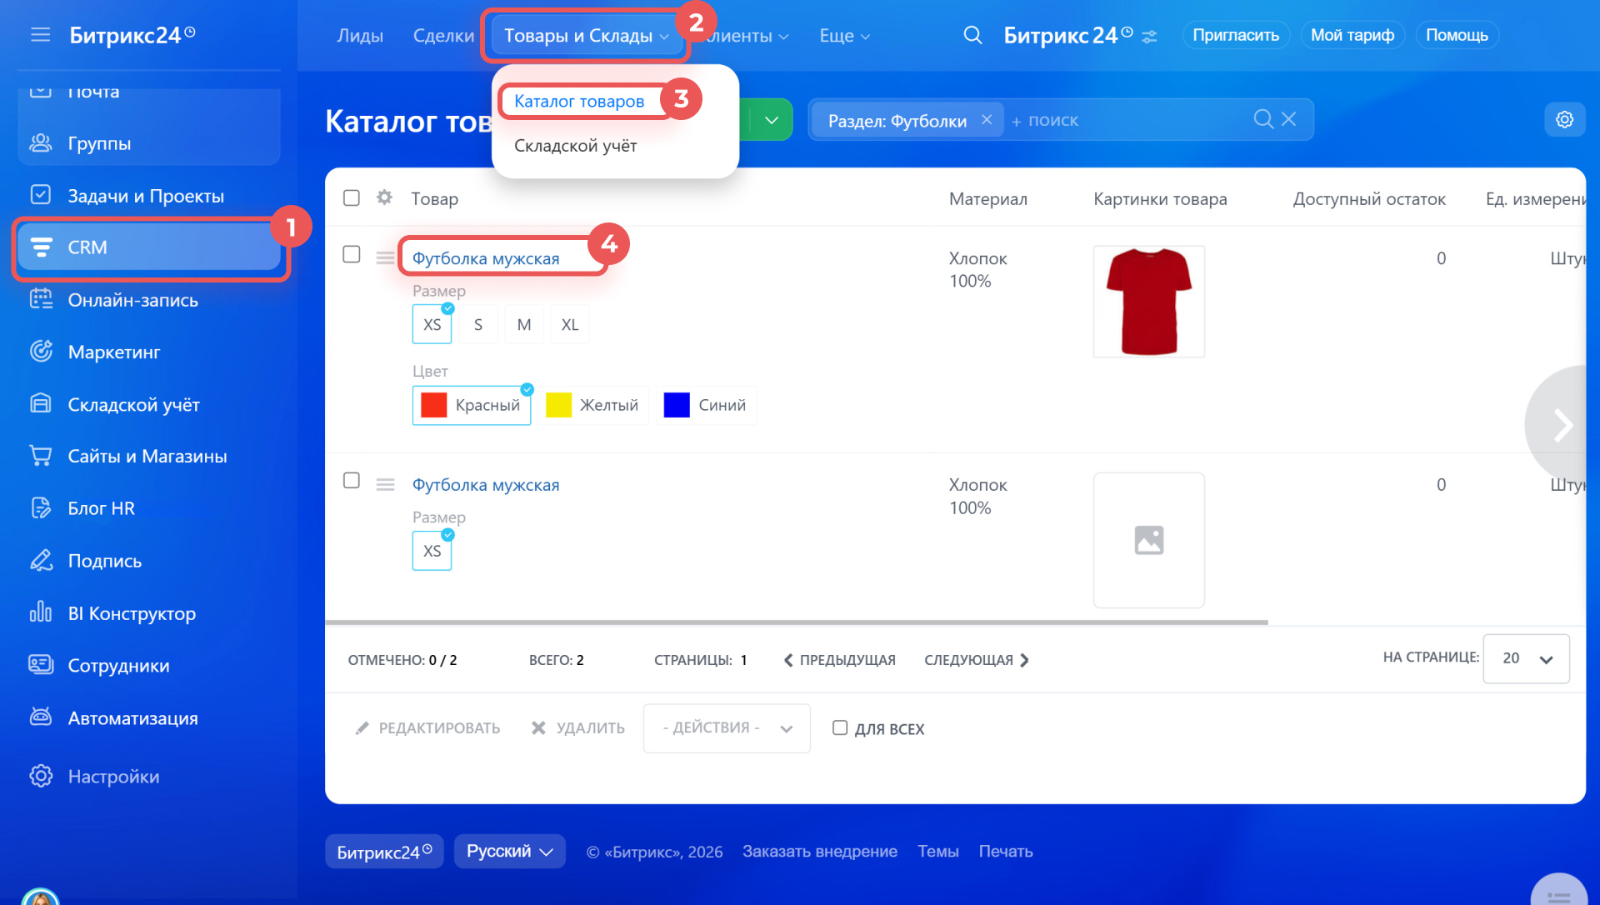Clear search filter with X icon

point(1288,119)
